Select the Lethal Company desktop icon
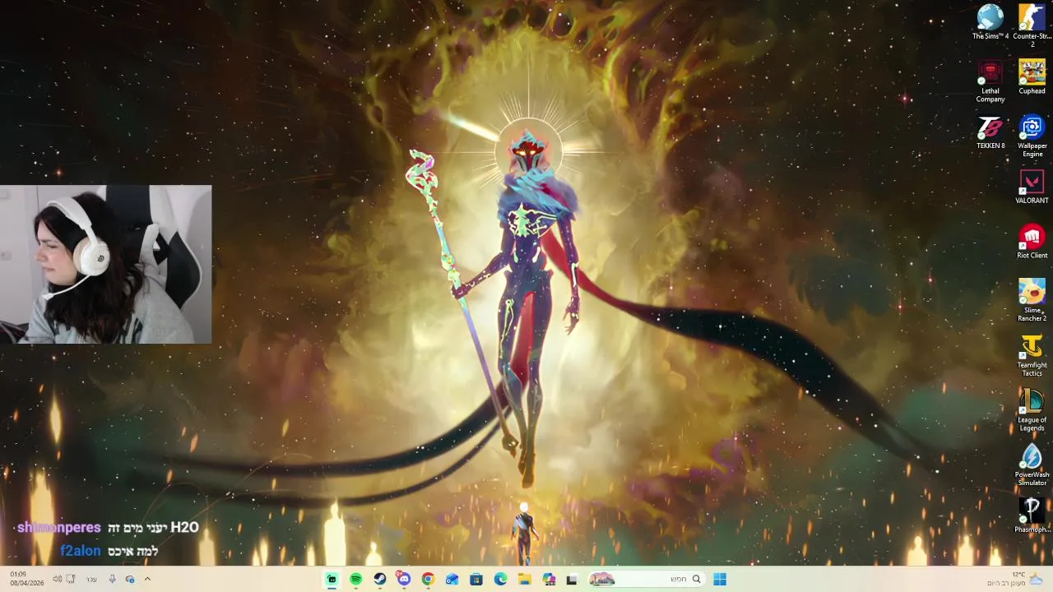 pos(990,81)
